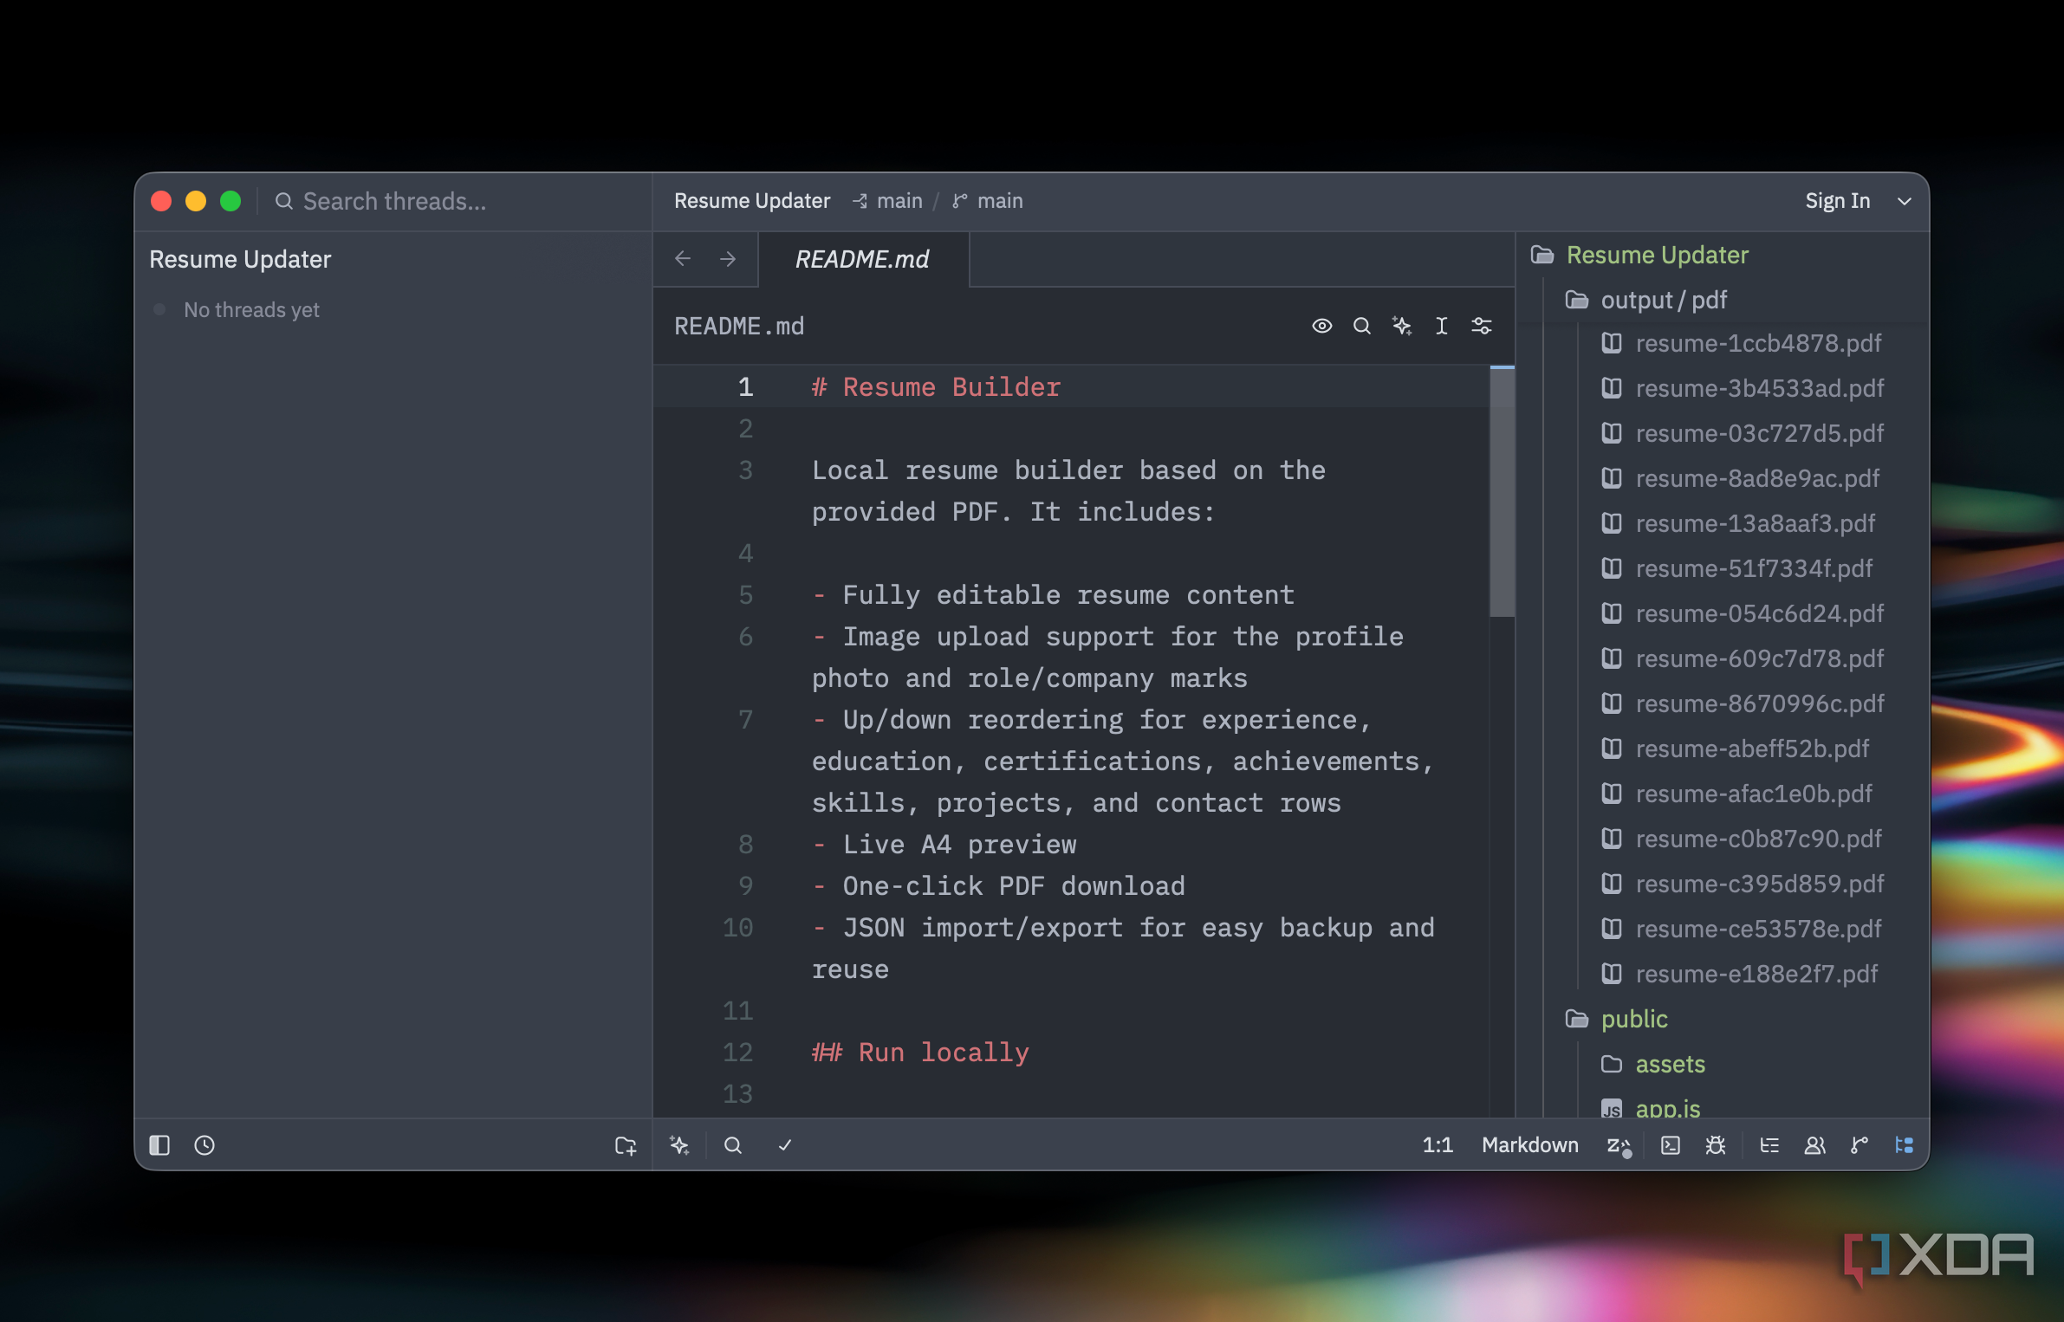Open buffer search in the editor toolbar
The image size is (2064, 1322).
pyautogui.click(x=1362, y=326)
